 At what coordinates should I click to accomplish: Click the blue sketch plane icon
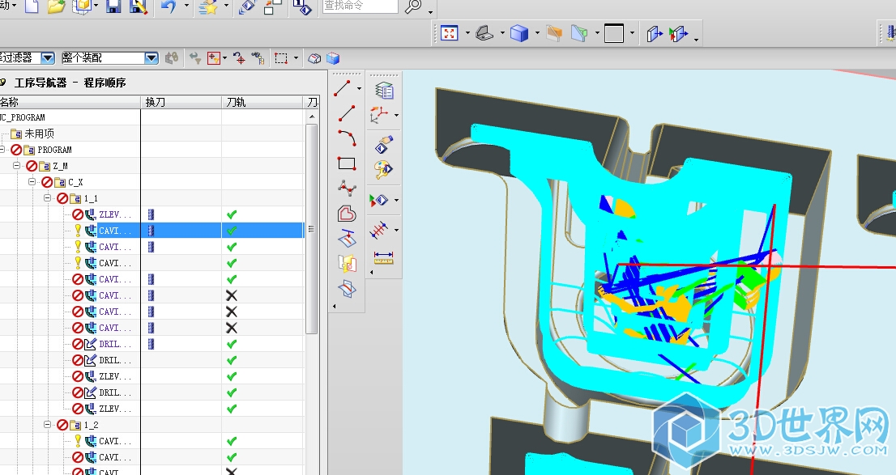coord(347,288)
